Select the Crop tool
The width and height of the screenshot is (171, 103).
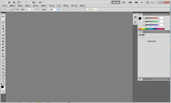pyautogui.click(x=3, y=29)
